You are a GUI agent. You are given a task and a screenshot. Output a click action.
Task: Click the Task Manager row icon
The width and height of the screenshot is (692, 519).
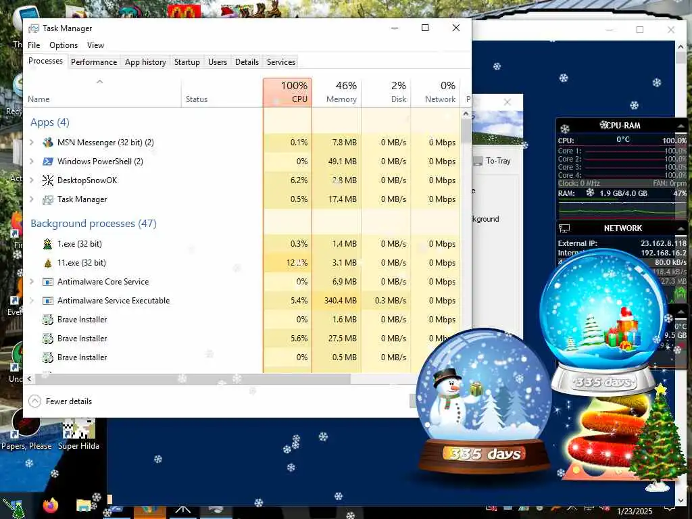(x=48, y=199)
